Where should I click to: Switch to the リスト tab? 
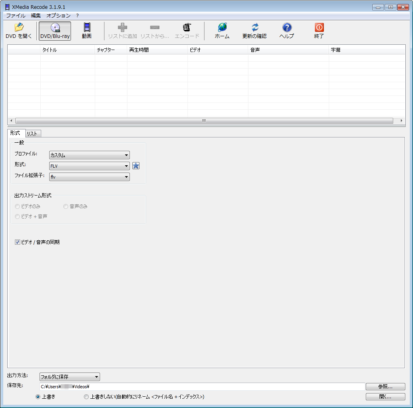point(33,134)
